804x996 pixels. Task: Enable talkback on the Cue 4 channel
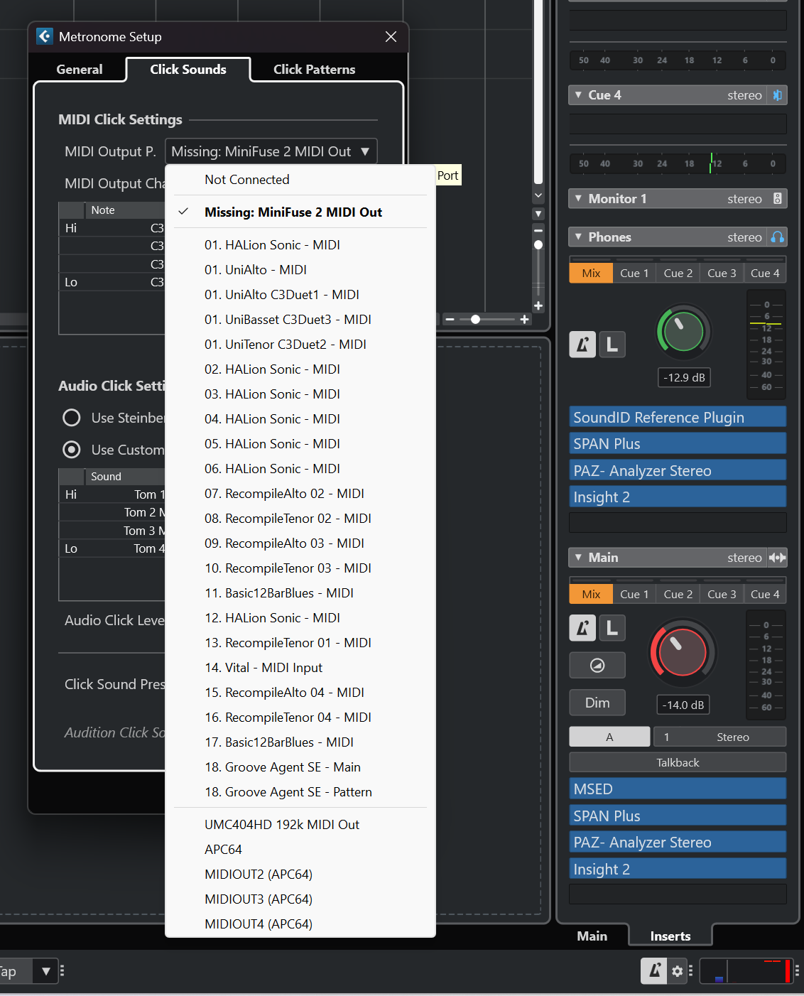pos(777,95)
